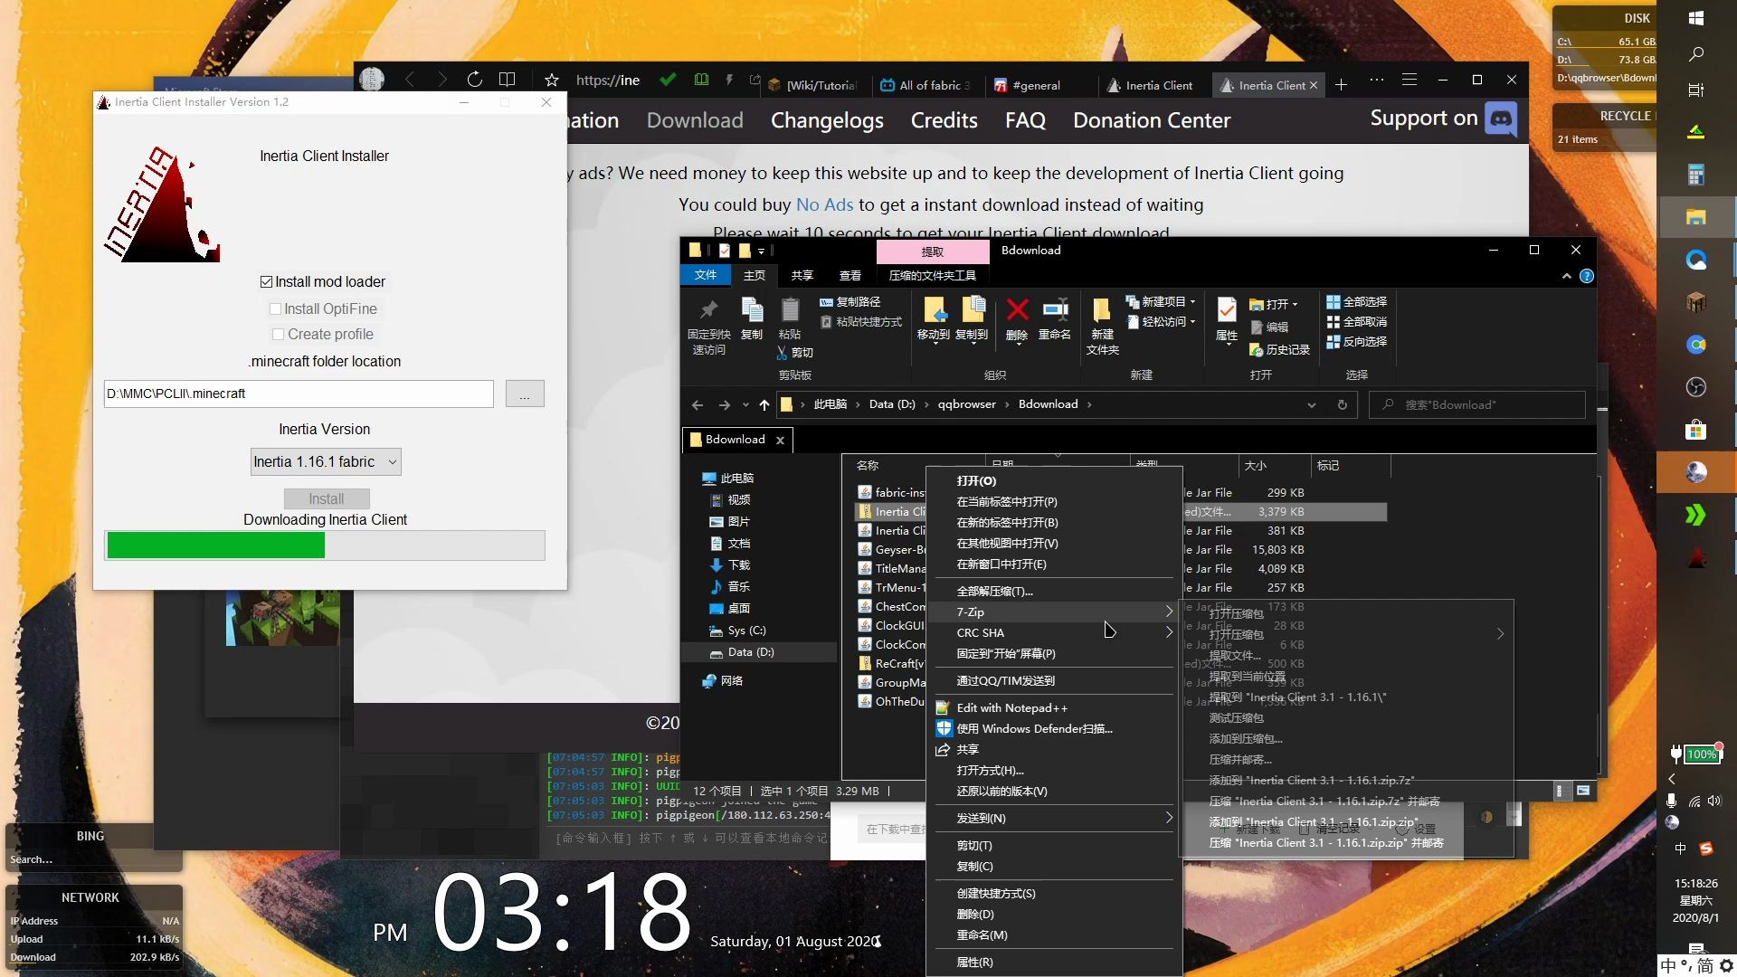The height and width of the screenshot is (977, 1737).
Task: Click the No Ads link
Action: (824, 204)
